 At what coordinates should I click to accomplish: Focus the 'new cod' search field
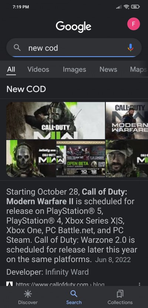(74, 48)
